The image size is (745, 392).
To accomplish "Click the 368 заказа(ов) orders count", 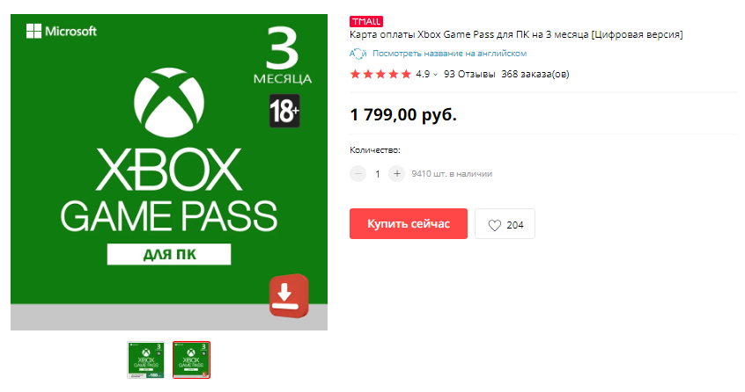I will 535,74.
